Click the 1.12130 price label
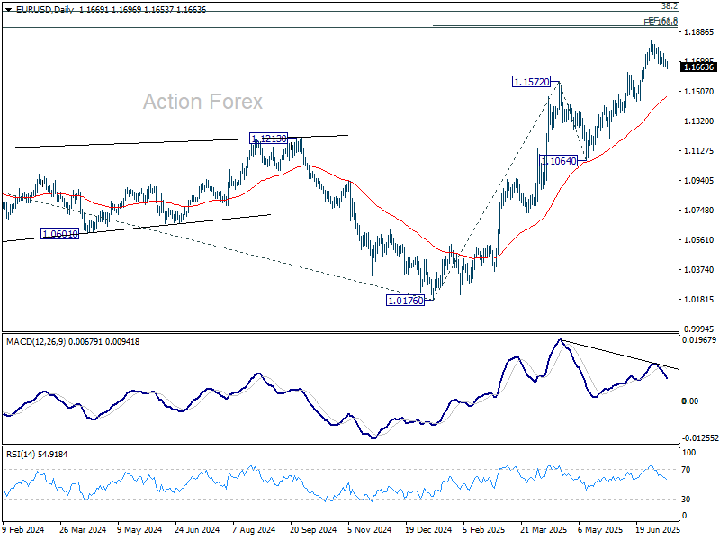Viewport: 720px width, 540px height. pos(268,139)
